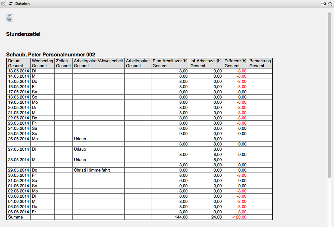Image resolution: width=334 pixels, height=227 pixels.
Task: Click the Dateien panel title
Action: pyautogui.click(x=22, y=4)
